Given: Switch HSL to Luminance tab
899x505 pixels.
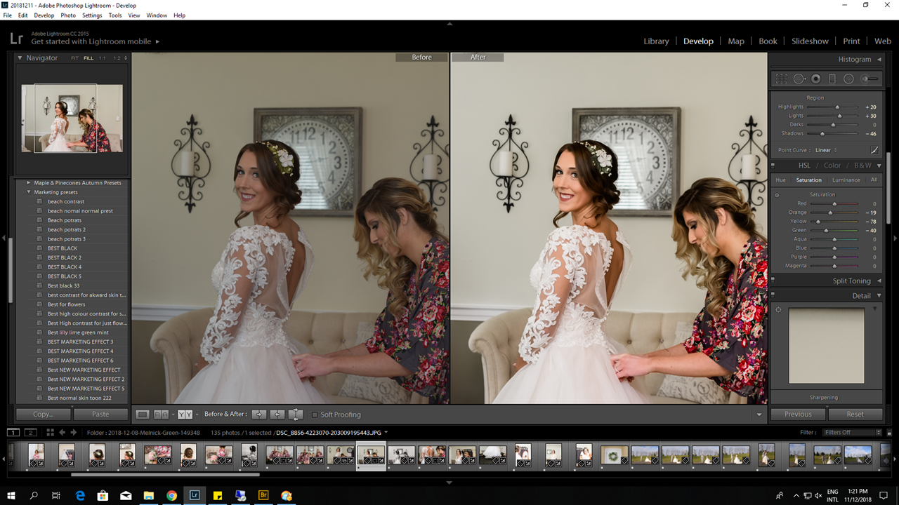Looking at the screenshot, I should (846, 180).
